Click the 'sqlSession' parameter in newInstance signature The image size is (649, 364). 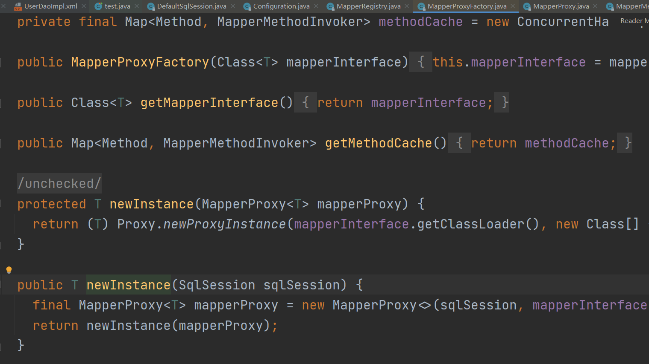coord(302,285)
